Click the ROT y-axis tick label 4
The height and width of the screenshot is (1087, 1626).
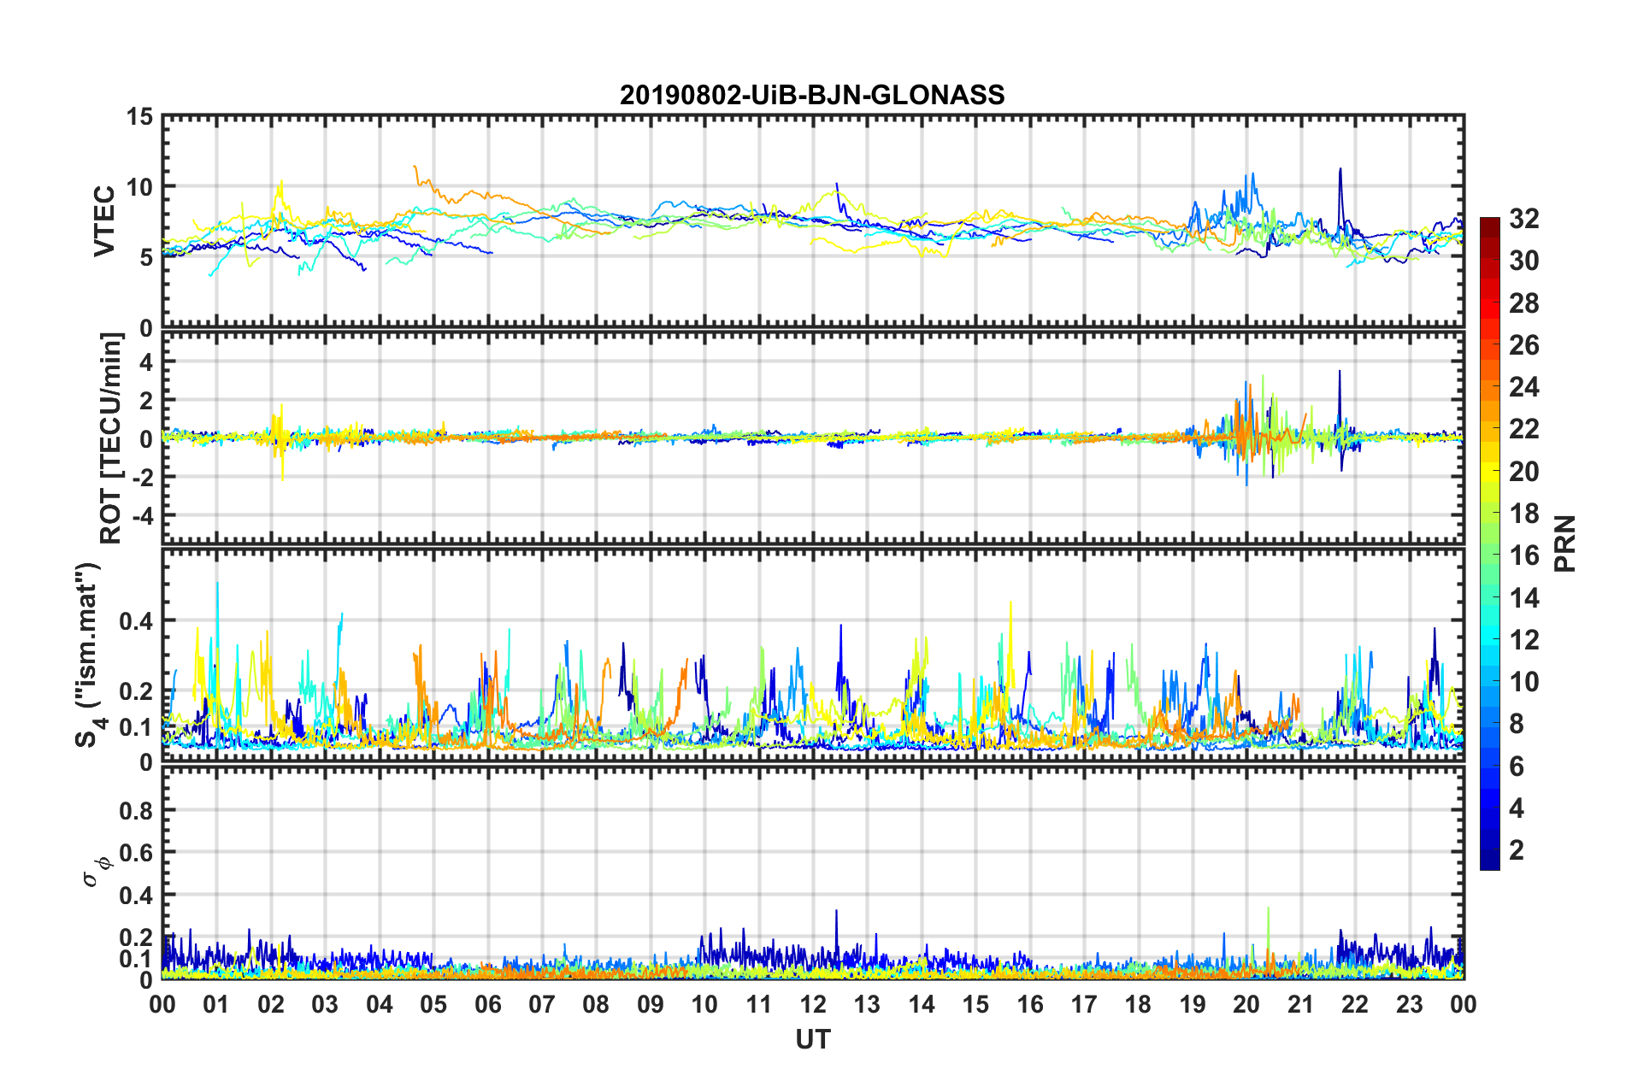[146, 361]
